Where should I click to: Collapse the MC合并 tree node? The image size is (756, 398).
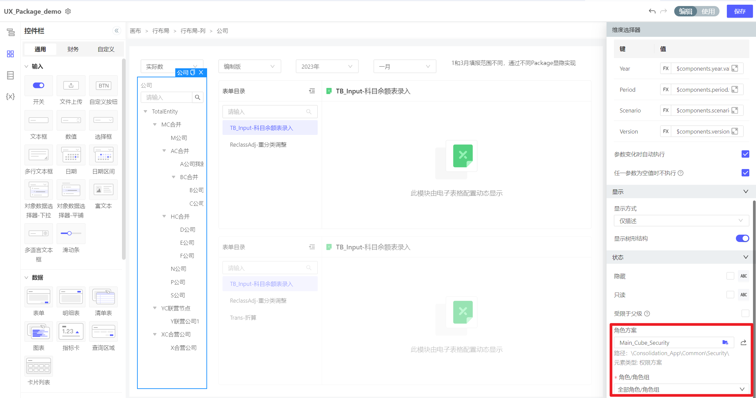pos(155,125)
